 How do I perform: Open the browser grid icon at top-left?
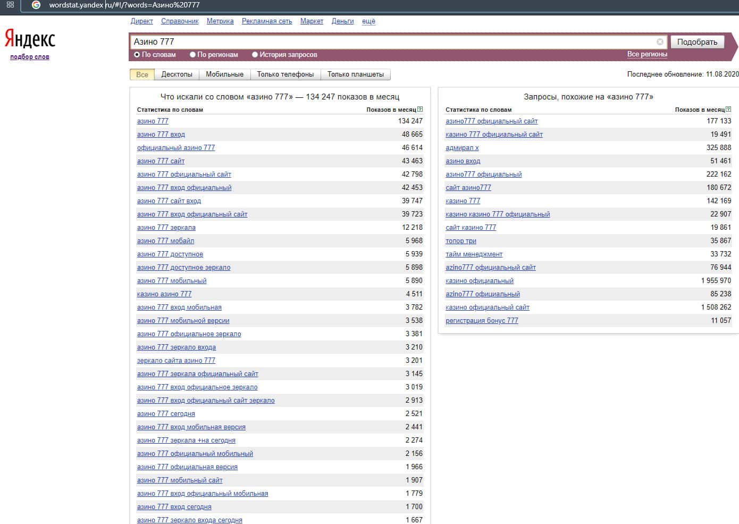pyautogui.click(x=10, y=5)
